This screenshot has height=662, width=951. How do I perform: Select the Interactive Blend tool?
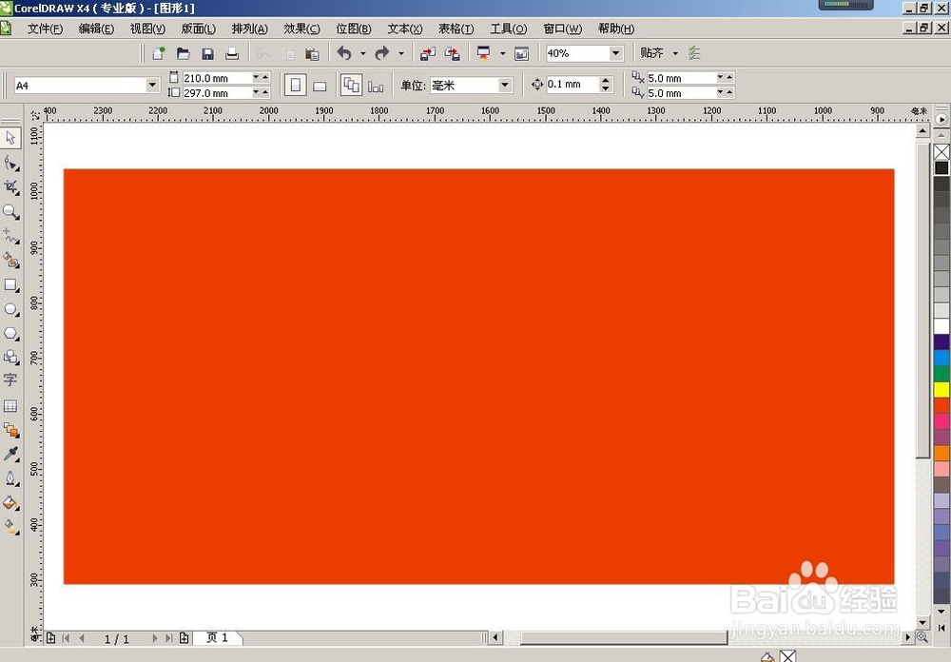click(x=10, y=430)
